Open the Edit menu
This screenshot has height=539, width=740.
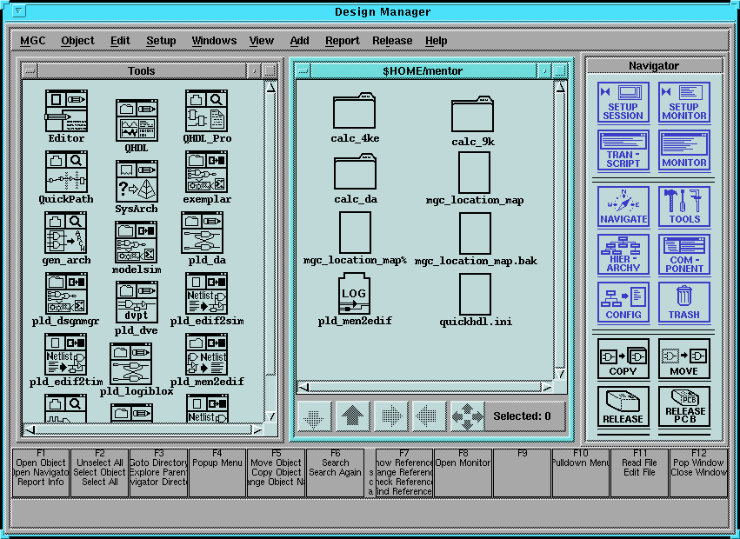(120, 41)
